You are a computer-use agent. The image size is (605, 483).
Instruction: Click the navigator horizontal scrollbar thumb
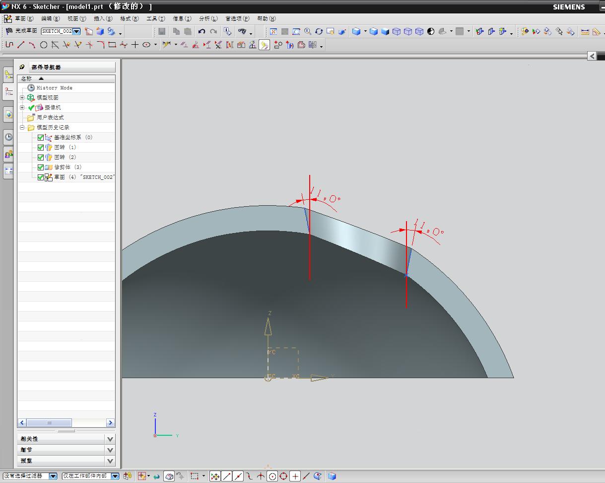pyautogui.click(x=49, y=423)
